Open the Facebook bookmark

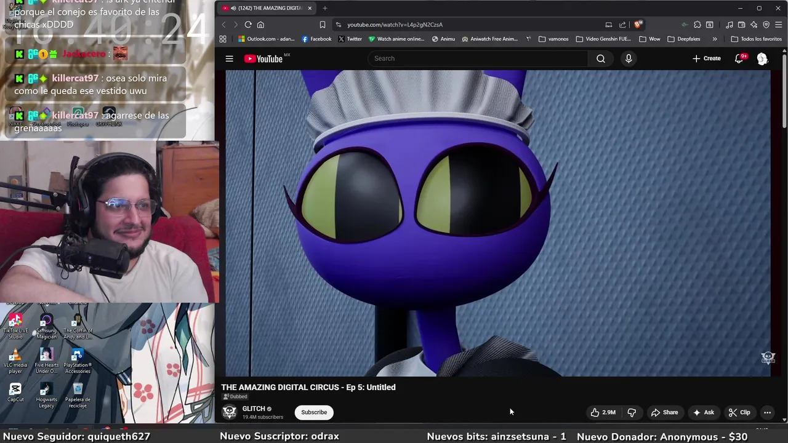316,39
